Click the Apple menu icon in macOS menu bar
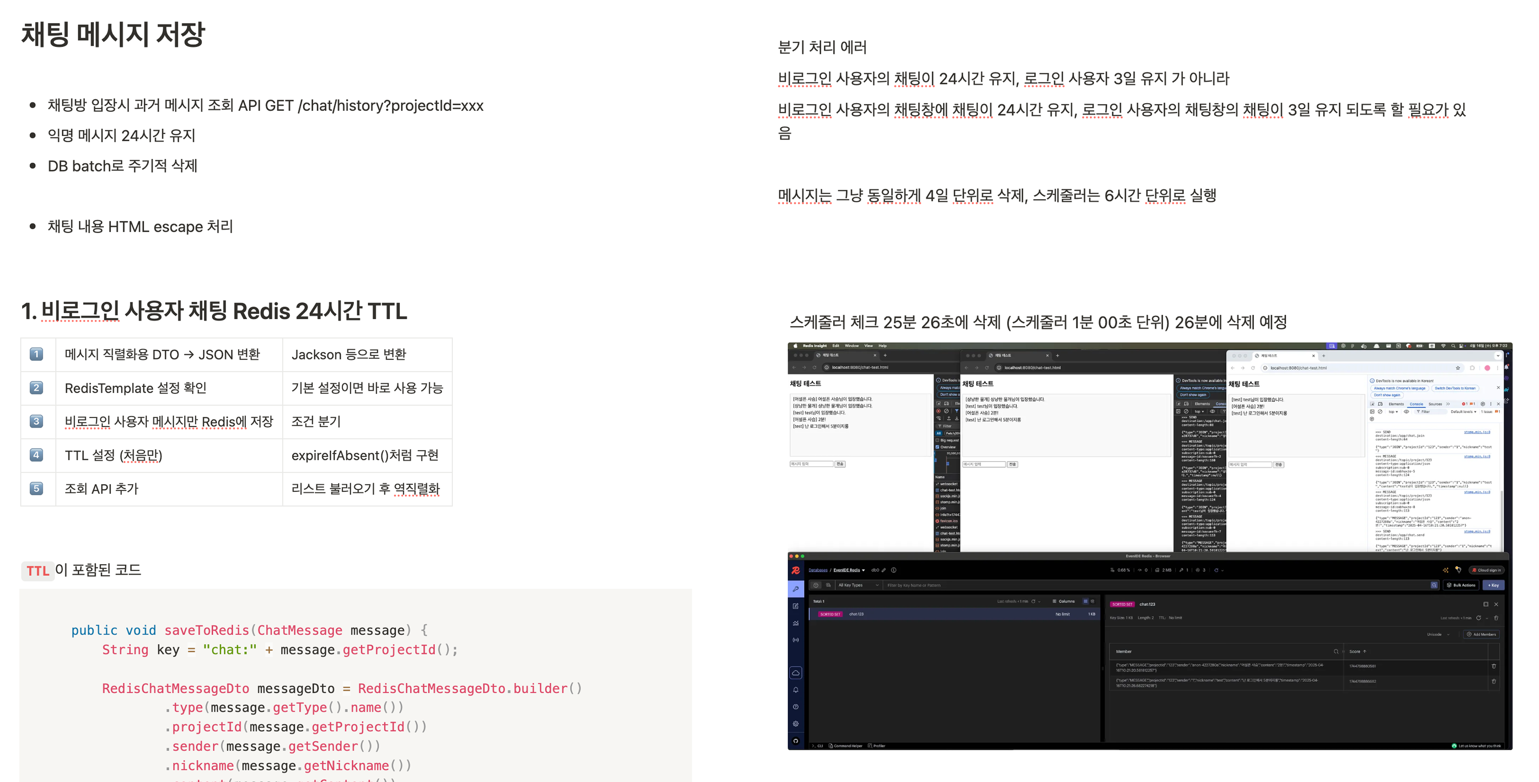Image resolution: width=1539 pixels, height=782 pixels. tap(795, 346)
